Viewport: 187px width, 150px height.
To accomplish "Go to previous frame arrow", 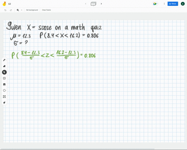I will coord(86,4).
